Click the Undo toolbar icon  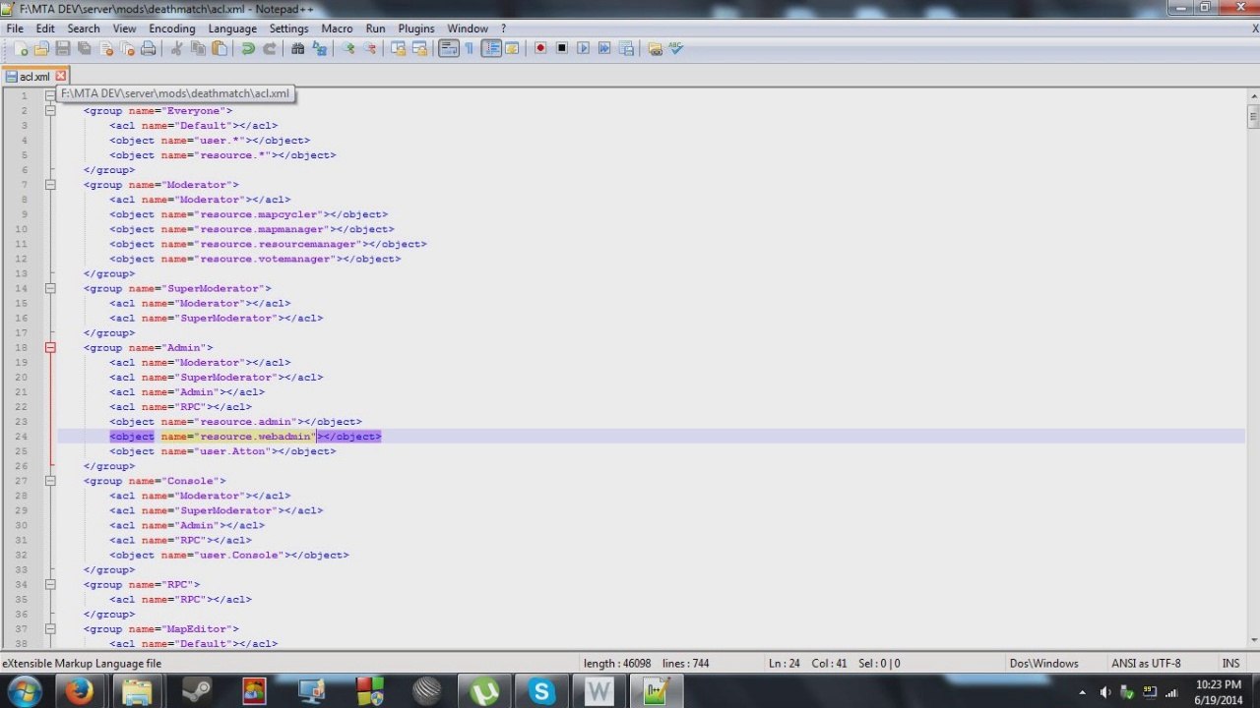248,48
